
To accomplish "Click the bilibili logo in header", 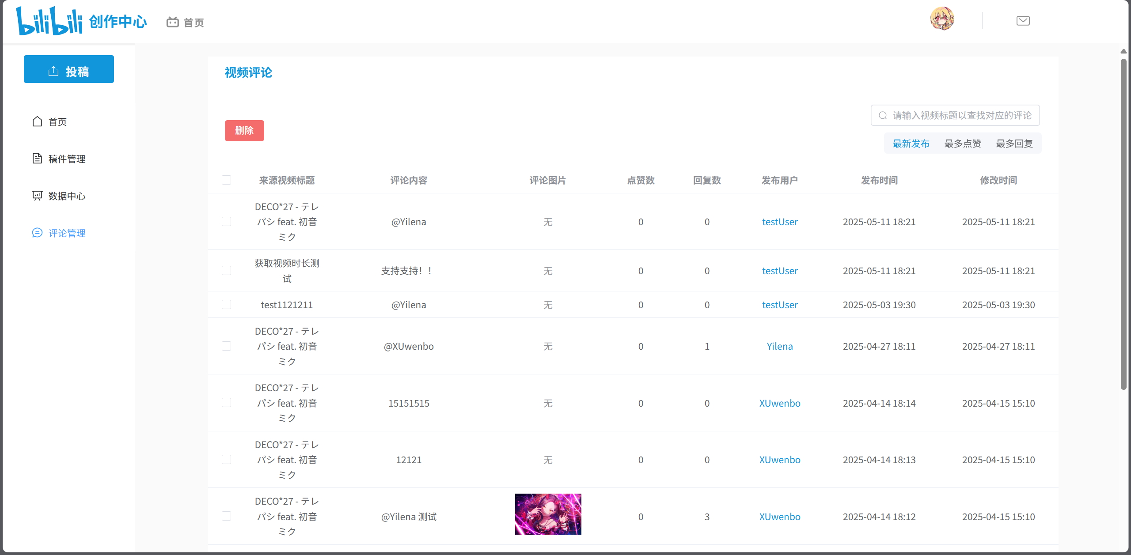I will pos(49,21).
